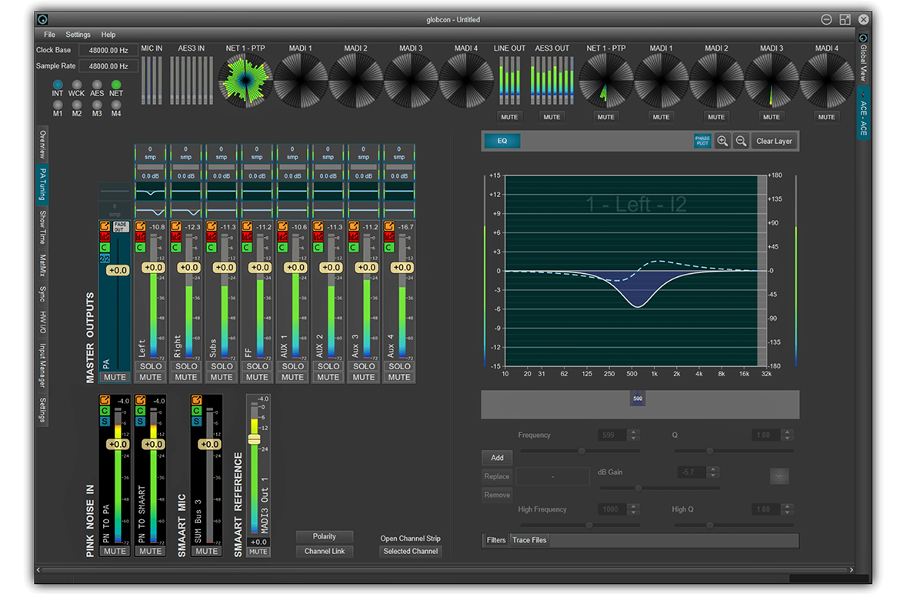Open the Help menu

108,35
